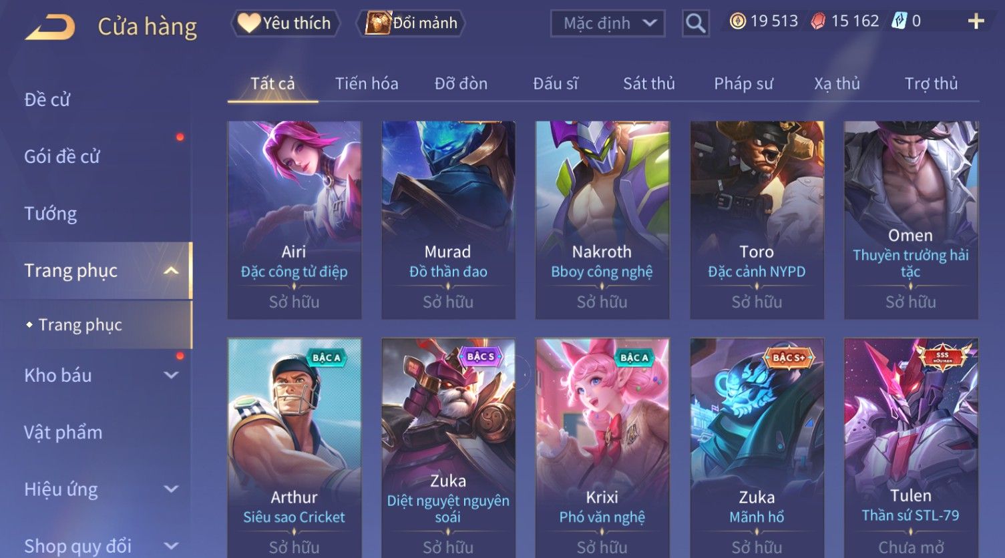Open search with the magnifying glass icon
The image size is (1005, 558).
[695, 23]
